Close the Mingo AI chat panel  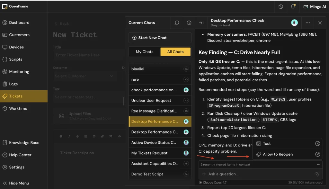[320, 23]
